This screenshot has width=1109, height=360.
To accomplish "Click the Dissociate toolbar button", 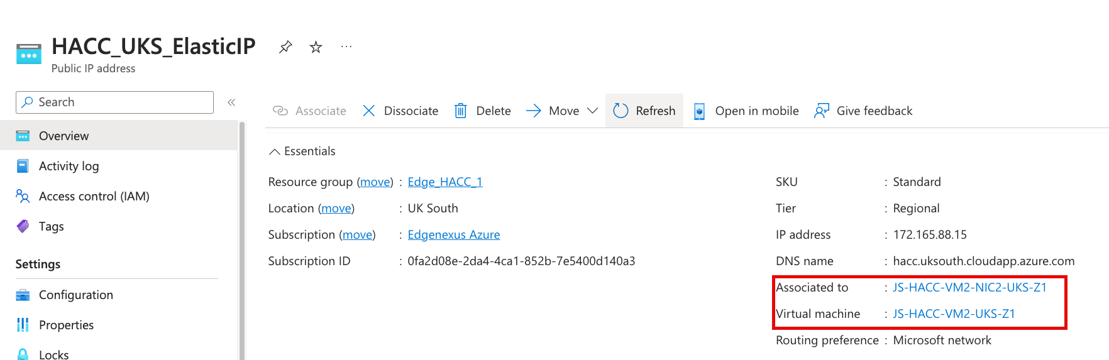I will [400, 111].
